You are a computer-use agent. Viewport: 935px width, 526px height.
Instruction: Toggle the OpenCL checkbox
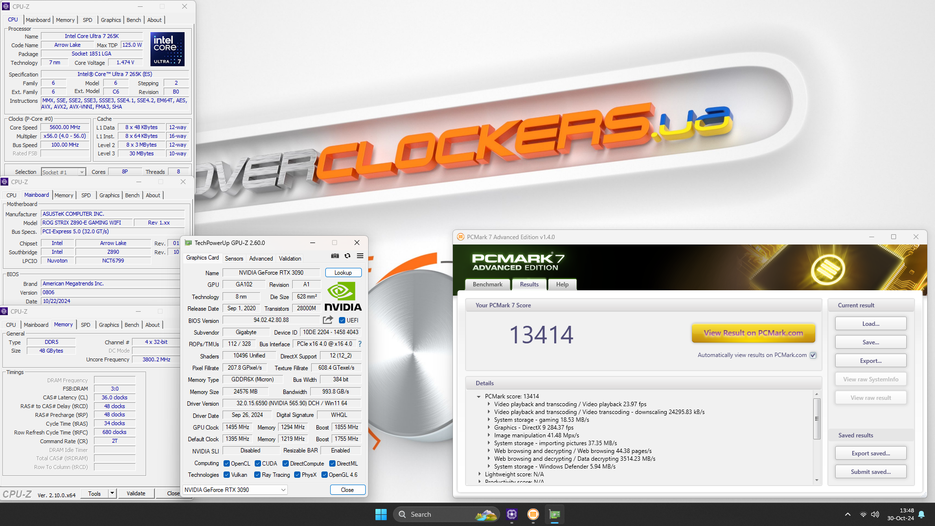click(x=226, y=464)
